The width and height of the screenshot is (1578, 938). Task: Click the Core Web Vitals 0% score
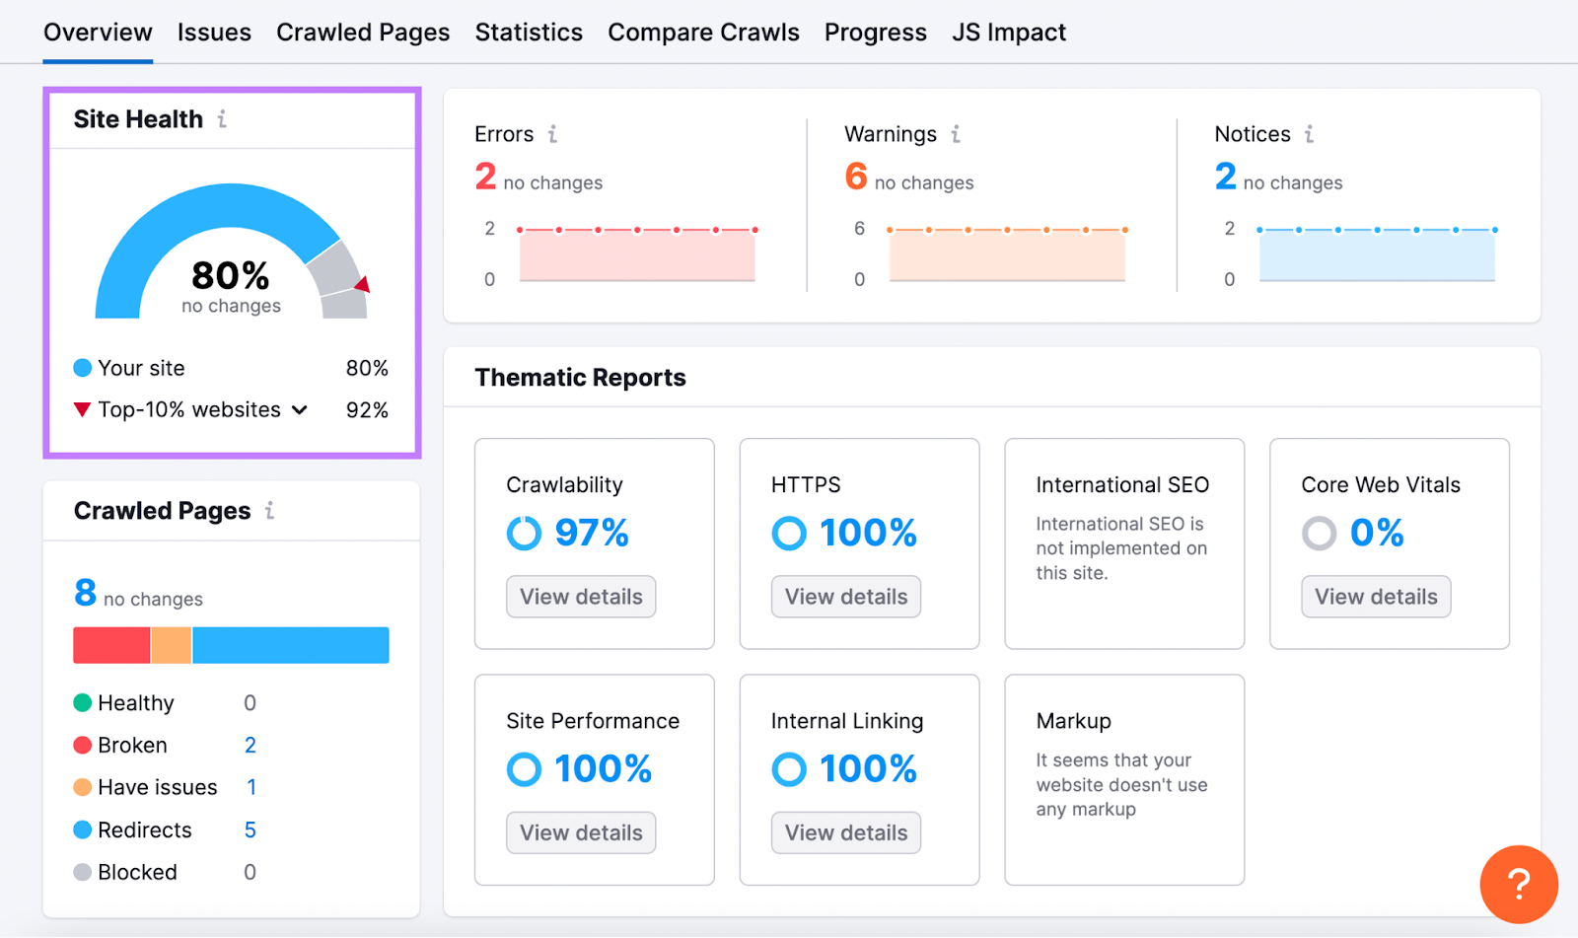pyautogui.click(x=1377, y=534)
